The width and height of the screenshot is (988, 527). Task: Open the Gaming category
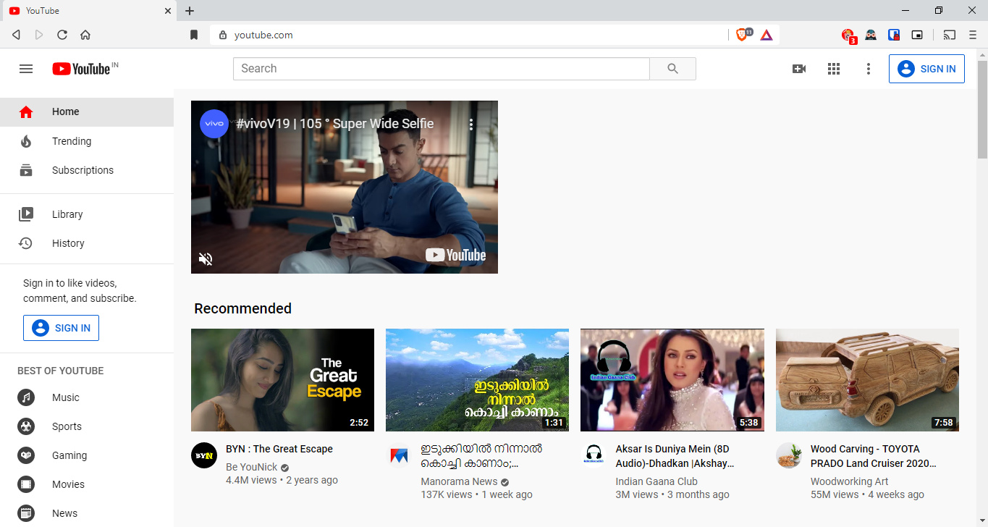[x=87, y=455]
